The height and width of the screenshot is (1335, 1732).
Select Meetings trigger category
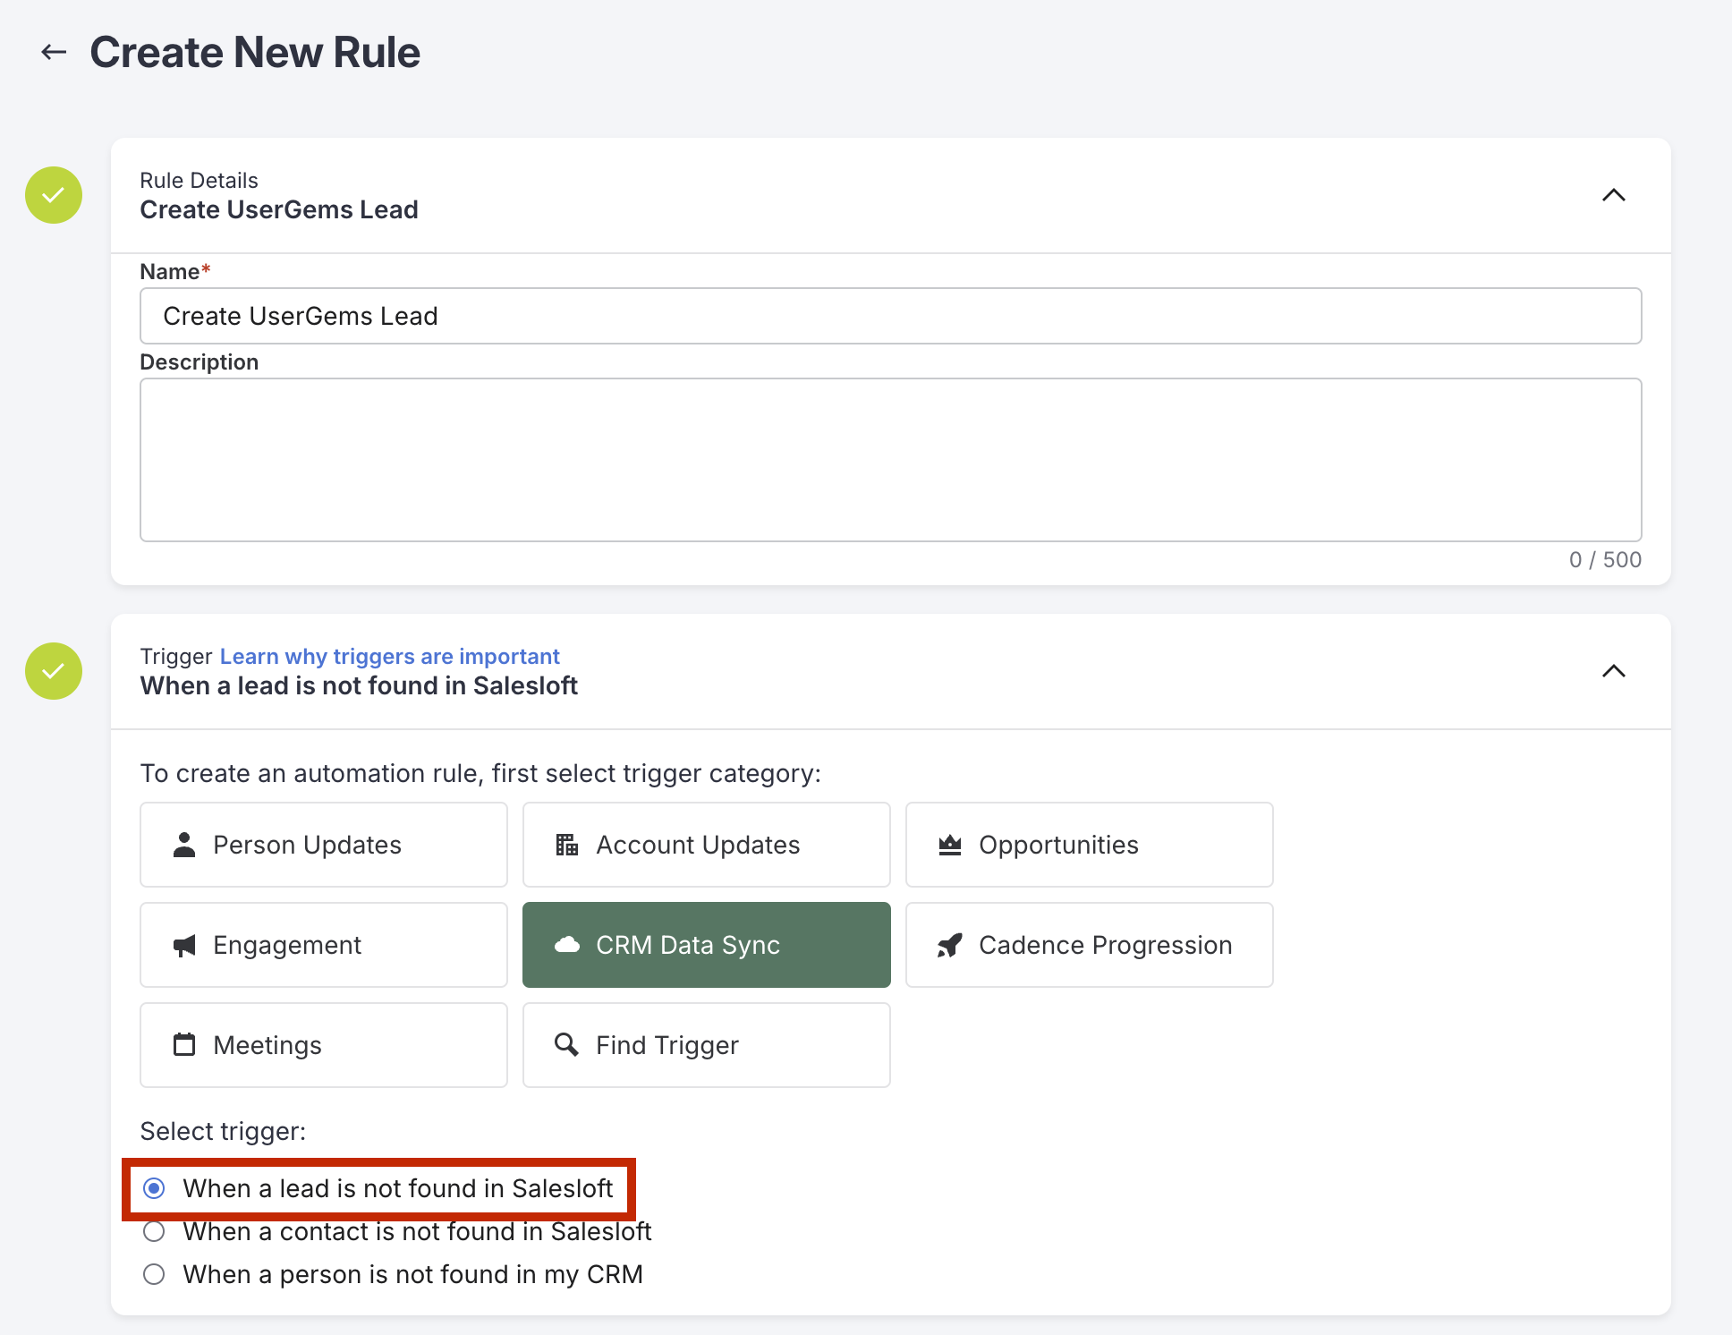(324, 1045)
